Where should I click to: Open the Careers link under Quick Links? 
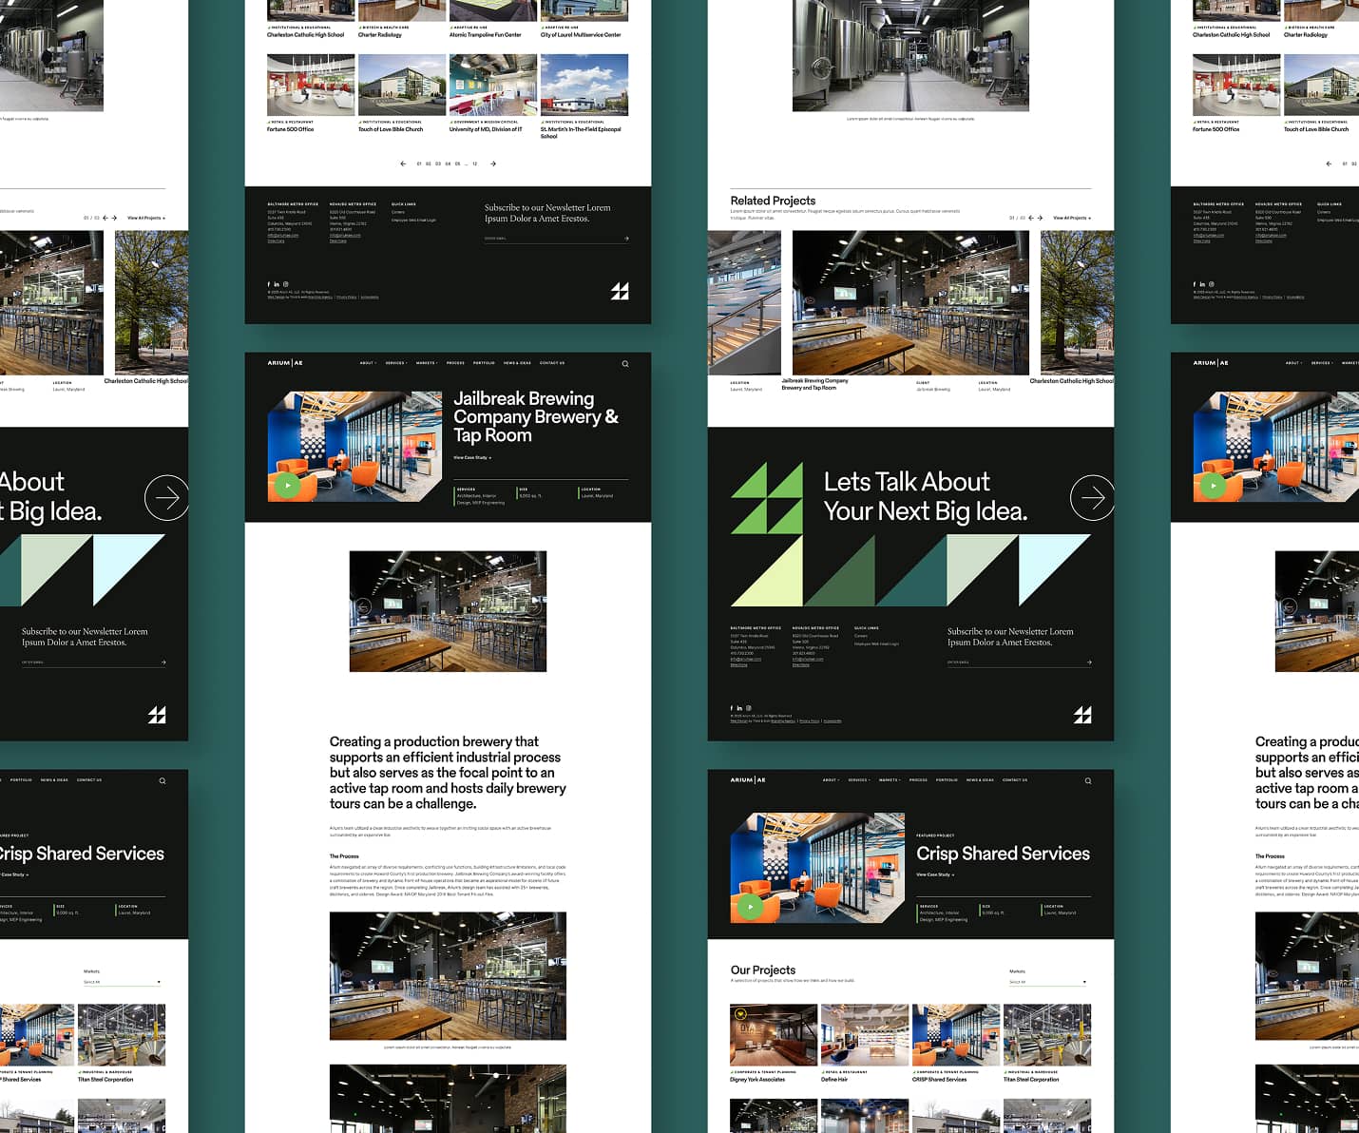point(861,636)
